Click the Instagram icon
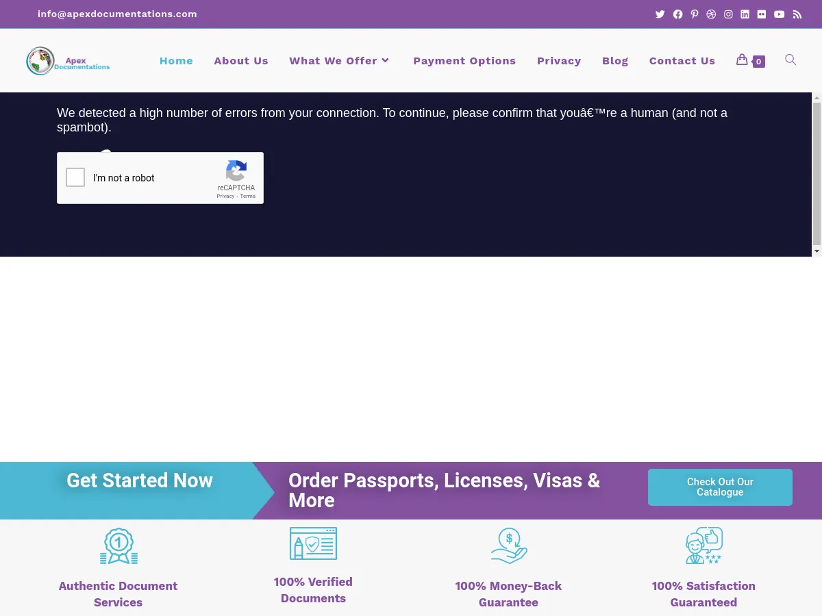Screen dimensions: 822x616 (728, 14)
